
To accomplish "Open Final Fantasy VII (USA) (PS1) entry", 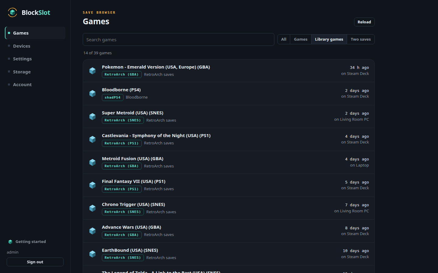I will pos(229,185).
